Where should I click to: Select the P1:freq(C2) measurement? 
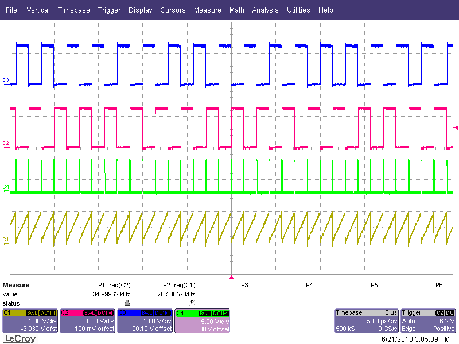coord(114,285)
